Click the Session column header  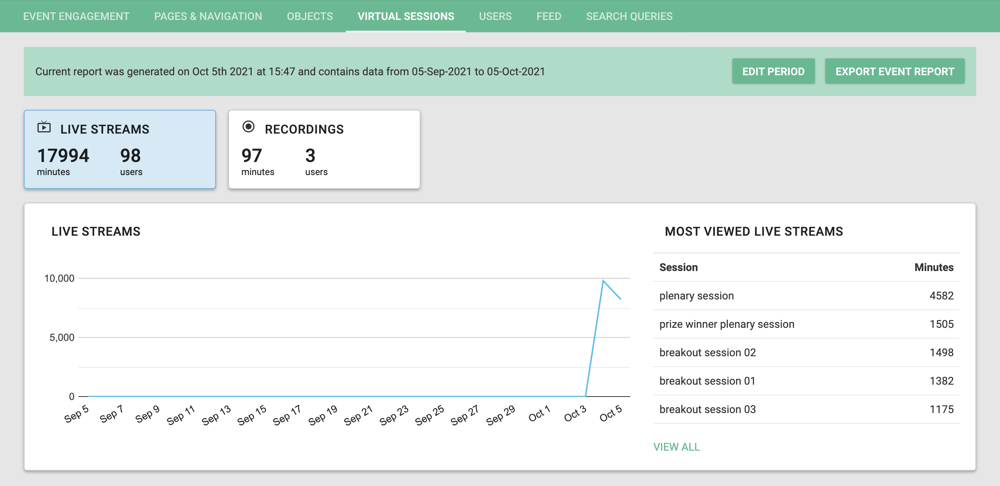coord(678,267)
